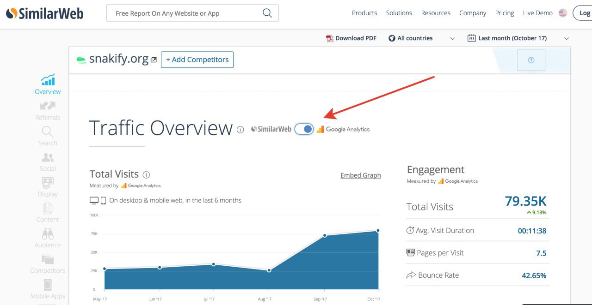Click the Aug '17 data point on graph

(269, 270)
